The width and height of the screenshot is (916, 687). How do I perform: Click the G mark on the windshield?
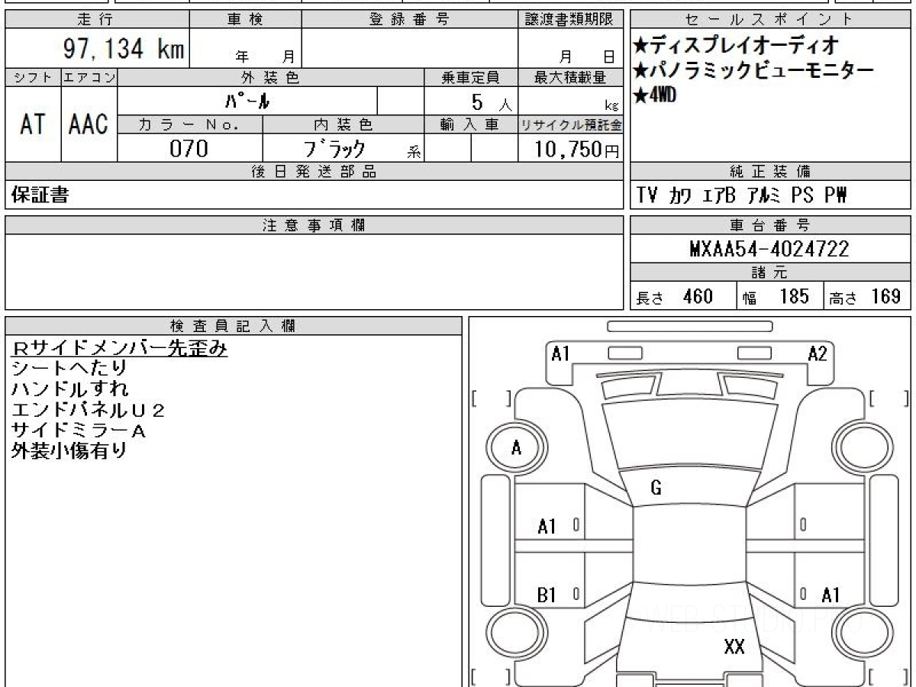(656, 489)
